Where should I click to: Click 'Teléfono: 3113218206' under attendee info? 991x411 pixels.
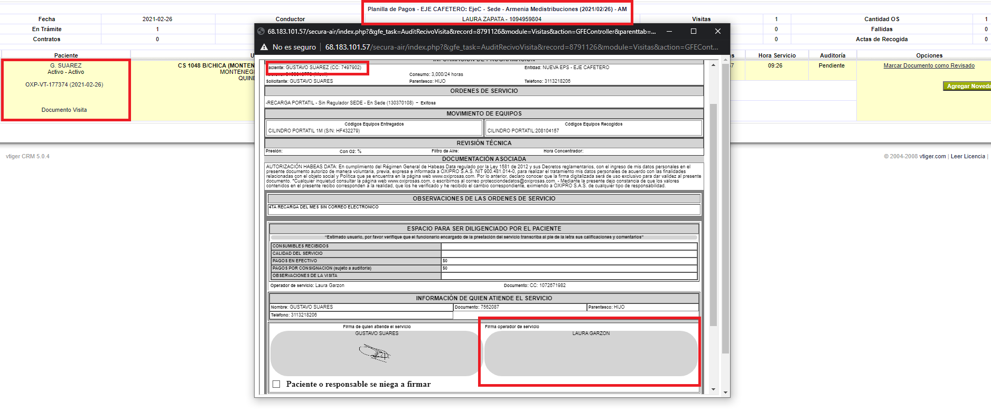pos(361,315)
